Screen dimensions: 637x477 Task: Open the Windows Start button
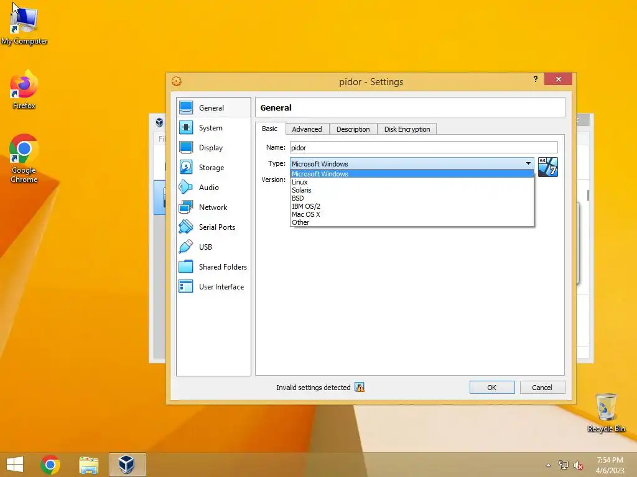(x=15, y=465)
